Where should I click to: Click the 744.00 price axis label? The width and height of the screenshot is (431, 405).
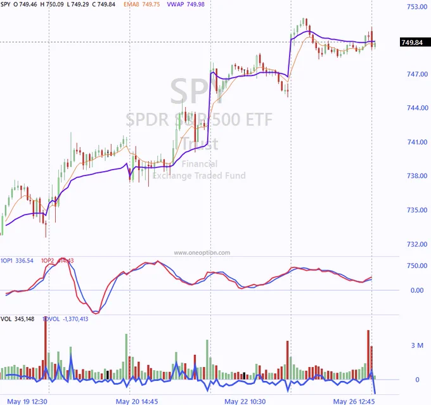coord(417,108)
